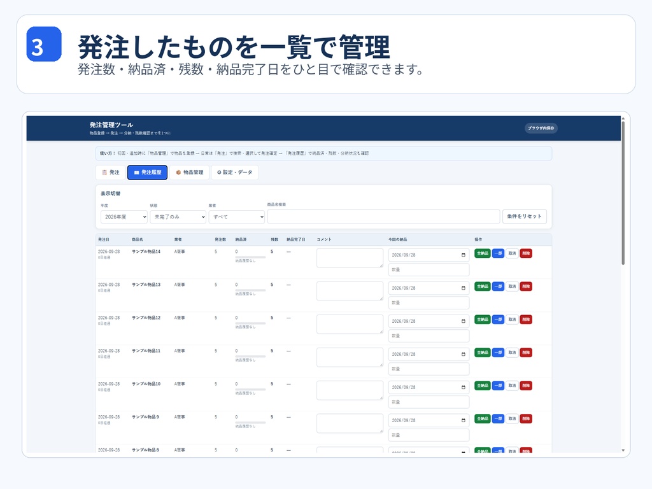652x489 pixels.
Task: Click 数量 field for サンプル物品10
Action: coord(429,402)
